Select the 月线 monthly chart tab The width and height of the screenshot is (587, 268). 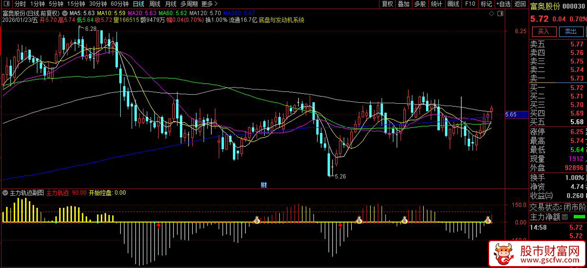pos(170,4)
